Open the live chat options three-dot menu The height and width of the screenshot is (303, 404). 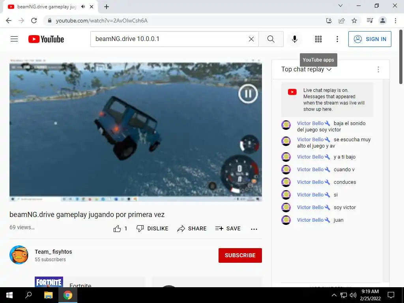(378, 69)
